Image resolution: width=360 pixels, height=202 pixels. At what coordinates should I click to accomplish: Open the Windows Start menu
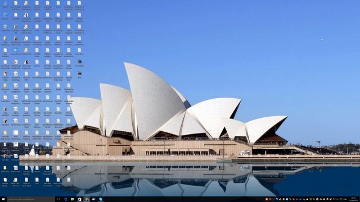(x=3, y=199)
